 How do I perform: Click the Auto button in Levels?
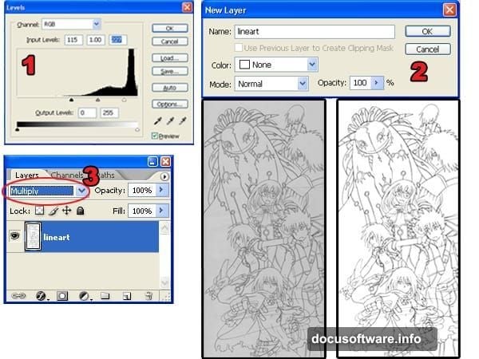pos(168,88)
